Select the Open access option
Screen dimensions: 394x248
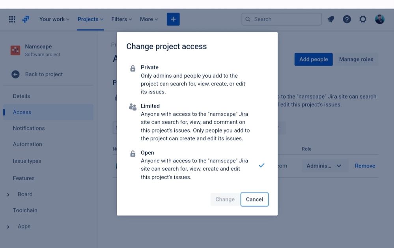tap(197, 165)
